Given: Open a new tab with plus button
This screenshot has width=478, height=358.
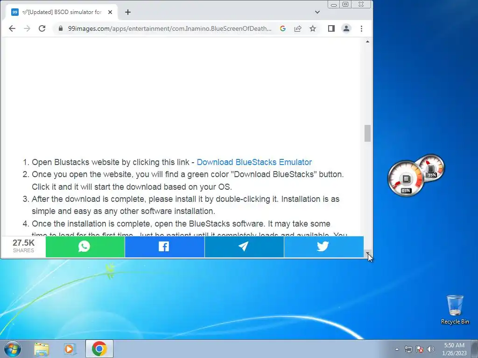Looking at the screenshot, I should (x=128, y=12).
